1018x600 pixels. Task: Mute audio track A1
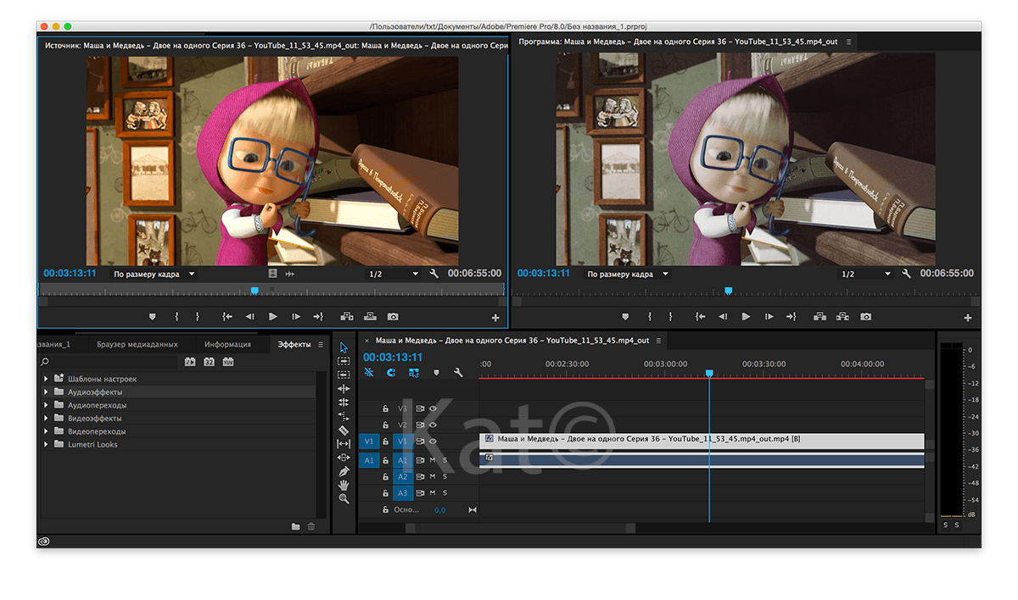click(432, 460)
